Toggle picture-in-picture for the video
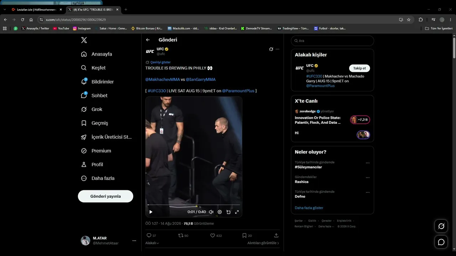 (x=228, y=212)
